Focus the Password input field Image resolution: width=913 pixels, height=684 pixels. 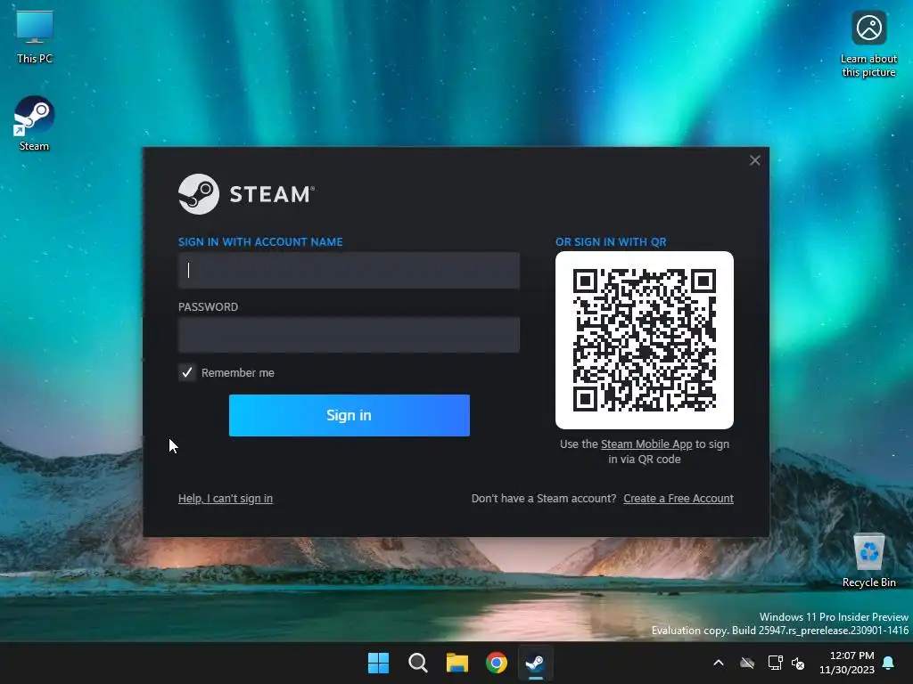click(x=349, y=335)
